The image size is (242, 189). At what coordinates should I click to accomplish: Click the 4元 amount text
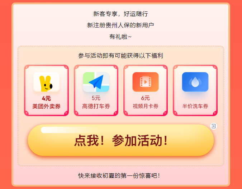pyautogui.click(x=46, y=98)
